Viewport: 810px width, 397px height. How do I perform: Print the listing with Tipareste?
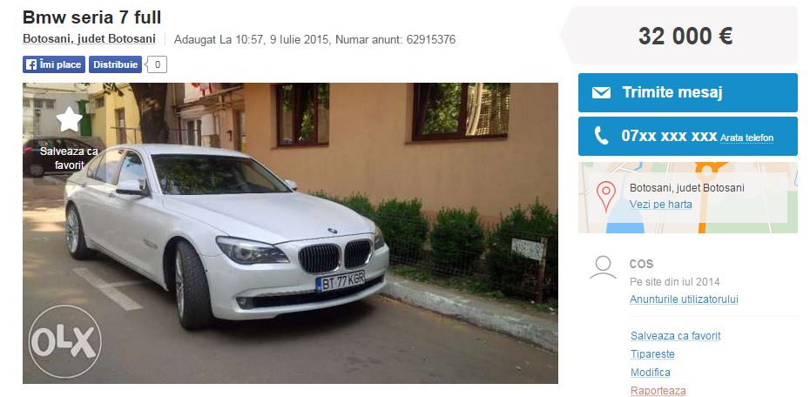pyautogui.click(x=652, y=354)
